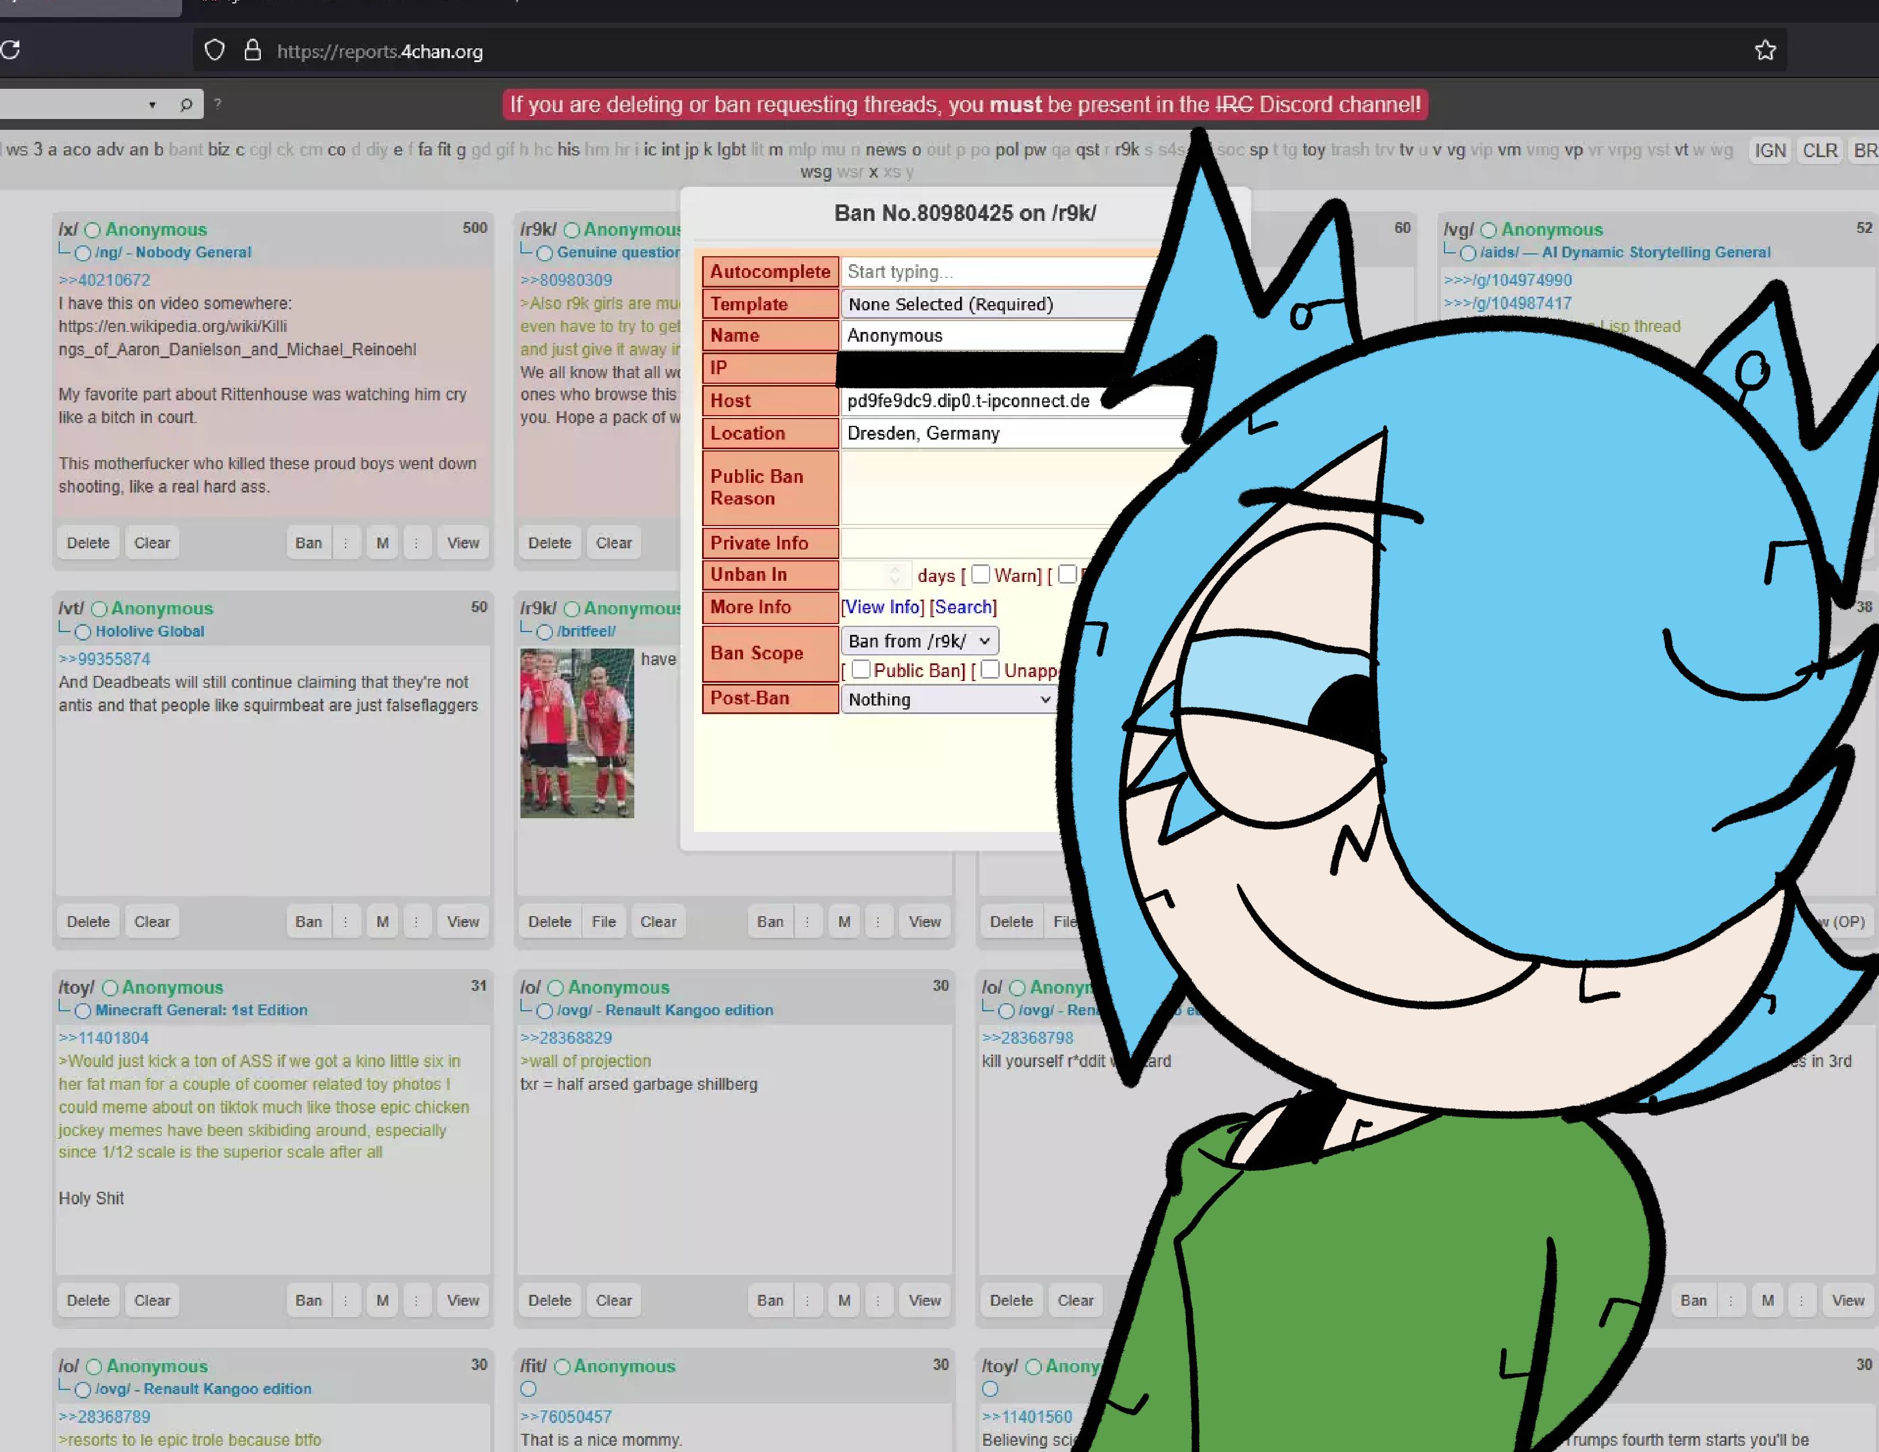The image size is (1879, 1452).
Task: Select radio next to /britfeel/ subject
Action: pos(544,632)
